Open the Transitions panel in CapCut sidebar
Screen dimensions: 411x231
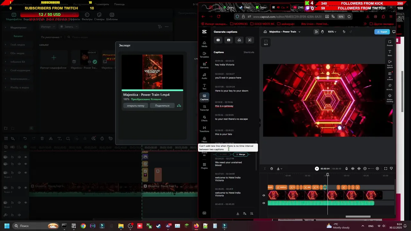pyautogui.click(x=204, y=129)
